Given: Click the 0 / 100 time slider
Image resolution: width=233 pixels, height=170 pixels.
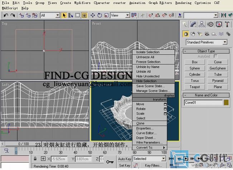Looking at the screenshot, I should 23,144.
